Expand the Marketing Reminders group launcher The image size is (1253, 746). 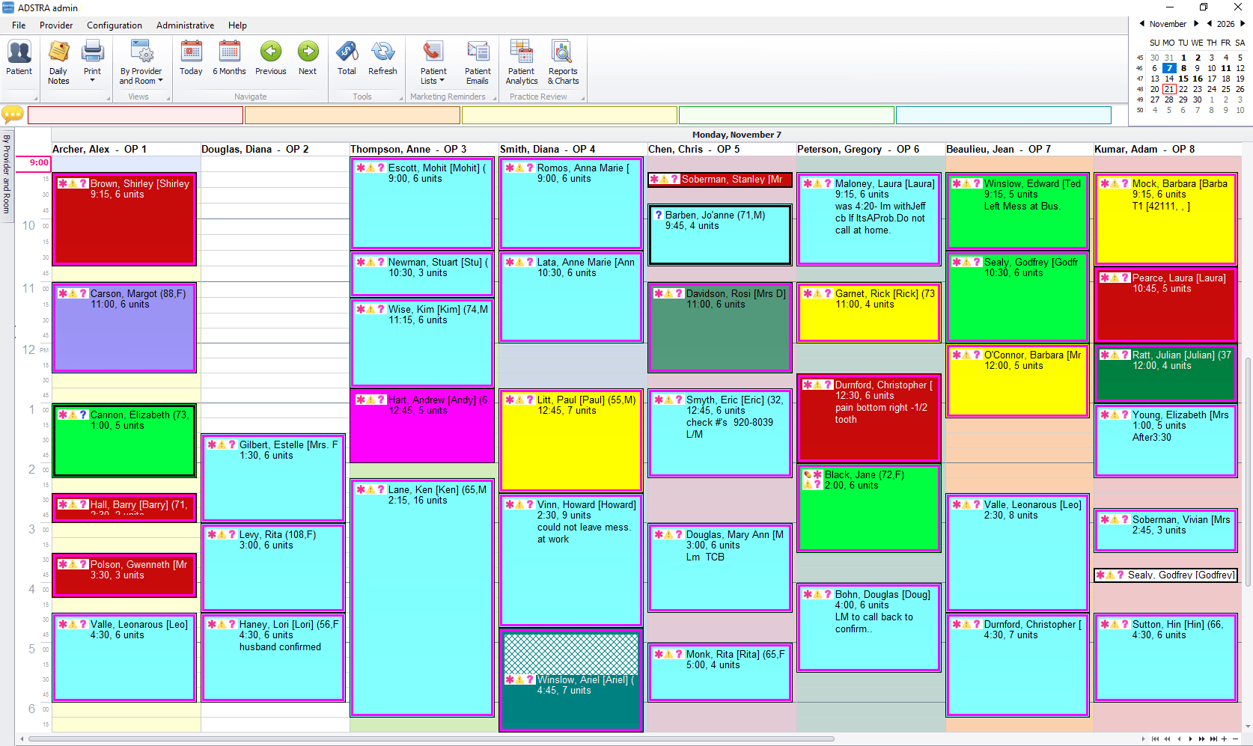(x=494, y=98)
